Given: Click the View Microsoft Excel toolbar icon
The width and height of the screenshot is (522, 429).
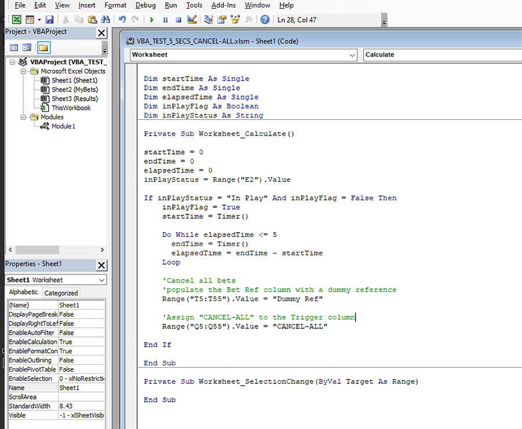Looking at the screenshot, I should (x=17, y=20).
